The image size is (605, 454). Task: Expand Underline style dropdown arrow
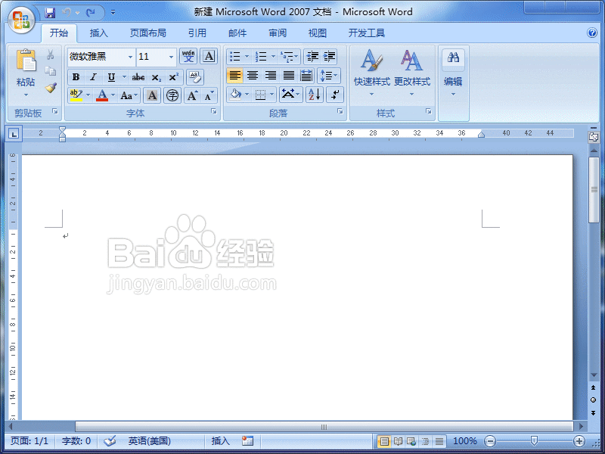(x=124, y=77)
